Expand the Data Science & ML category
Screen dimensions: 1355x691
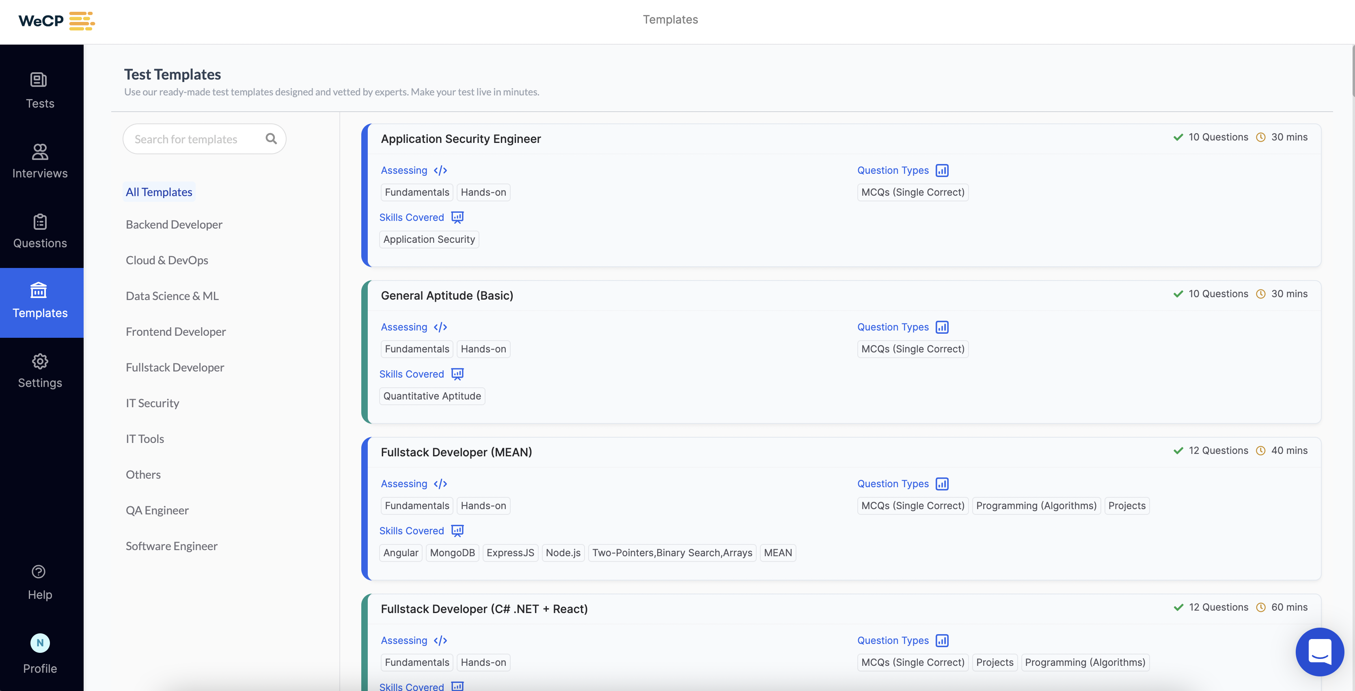(172, 296)
